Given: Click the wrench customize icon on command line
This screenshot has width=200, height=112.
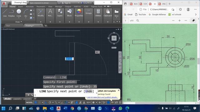Looking at the screenshot, I should 32,95.
